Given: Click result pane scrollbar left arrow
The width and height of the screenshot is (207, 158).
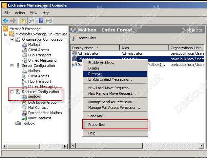Looking at the screenshot, I should [73, 146].
